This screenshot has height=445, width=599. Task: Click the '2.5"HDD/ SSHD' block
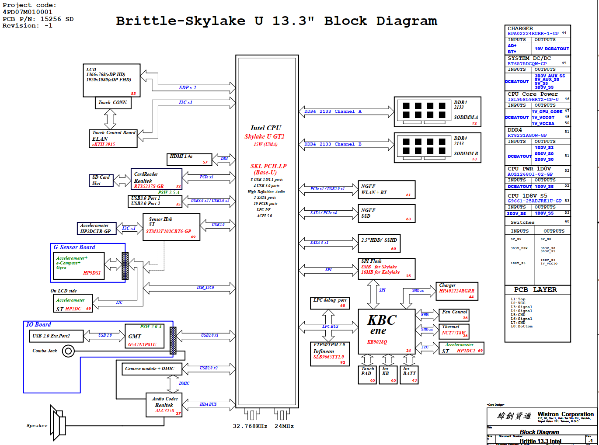tap(379, 243)
